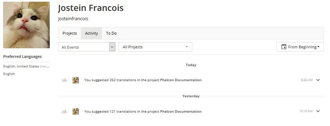Viewport: 330px width, 126px height.
Task: Click the 8:46 AM timestamp
Action: [307, 80]
